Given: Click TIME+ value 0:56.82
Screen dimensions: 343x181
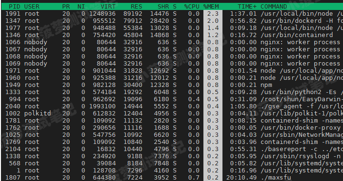Looking at the screenshot, I should (x=243, y=21).
